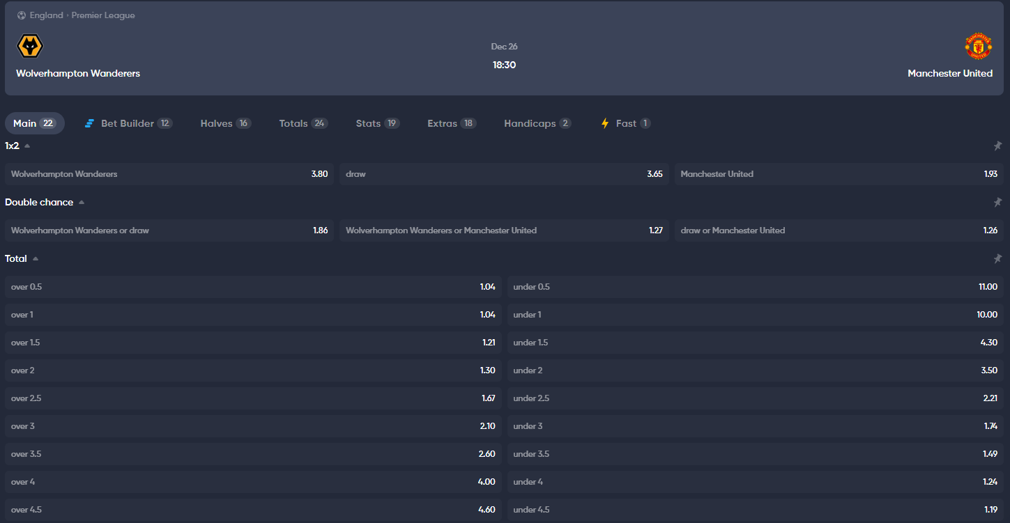This screenshot has width=1010, height=523.
Task: Click the Dec 26 match date
Action: pyautogui.click(x=504, y=47)
